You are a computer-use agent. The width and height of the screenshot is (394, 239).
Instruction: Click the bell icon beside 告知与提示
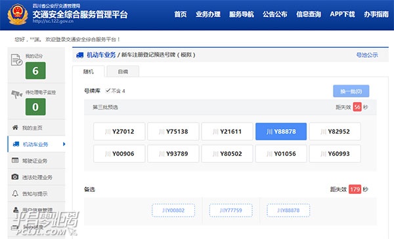pos(15,193)
